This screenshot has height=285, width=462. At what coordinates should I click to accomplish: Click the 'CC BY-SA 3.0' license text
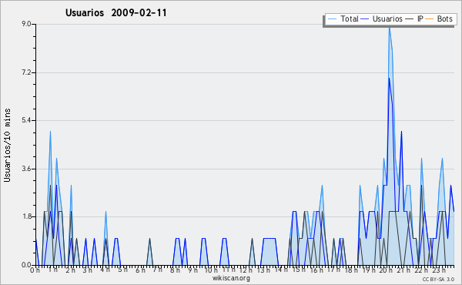pyautogui.click(x=438, y=279)
